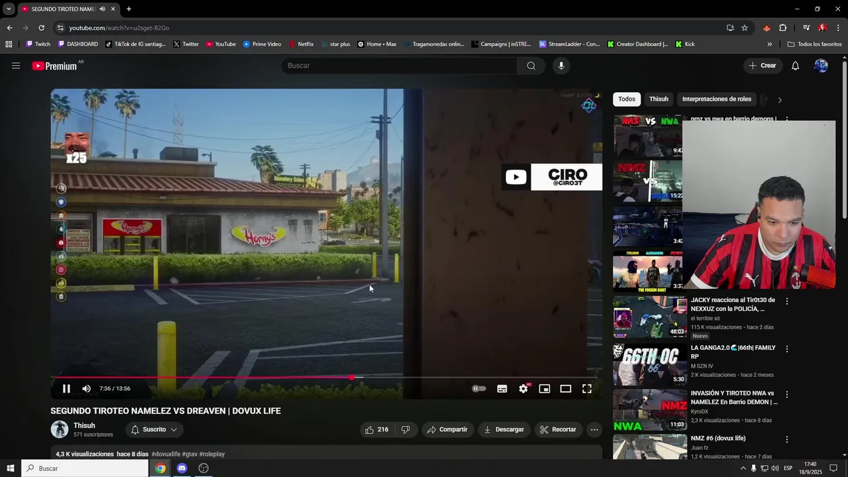Open more actions under the video

coord(594,429)
